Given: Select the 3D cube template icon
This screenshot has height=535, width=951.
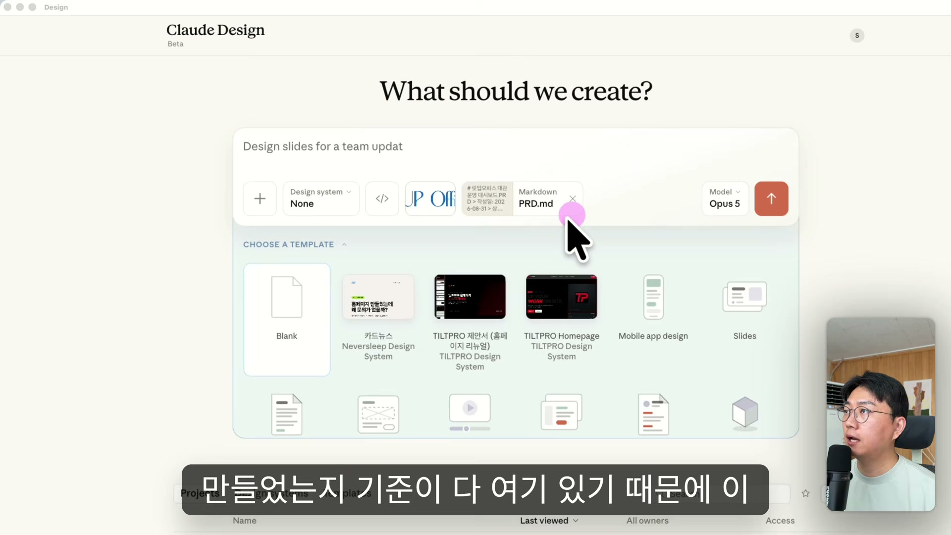Looking at the screenshot, I should 745,413.
